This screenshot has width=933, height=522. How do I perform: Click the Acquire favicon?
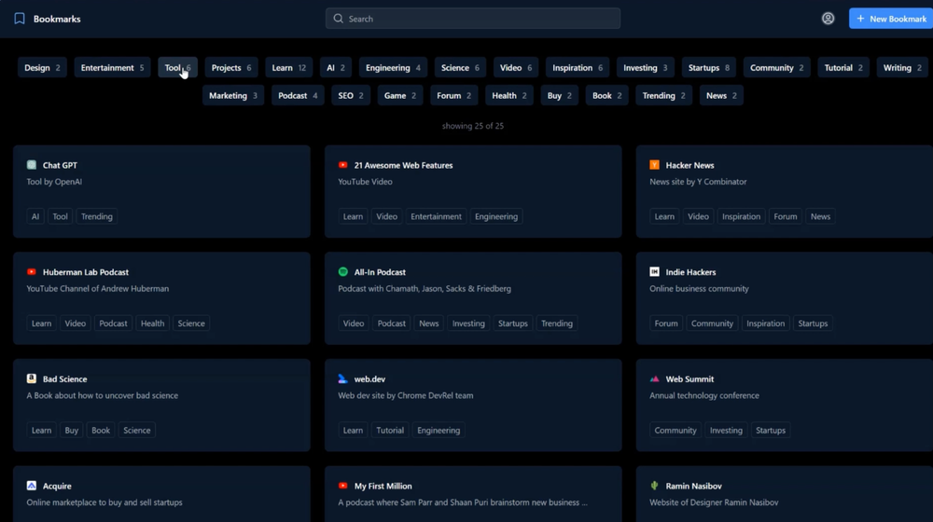(32, 486)
